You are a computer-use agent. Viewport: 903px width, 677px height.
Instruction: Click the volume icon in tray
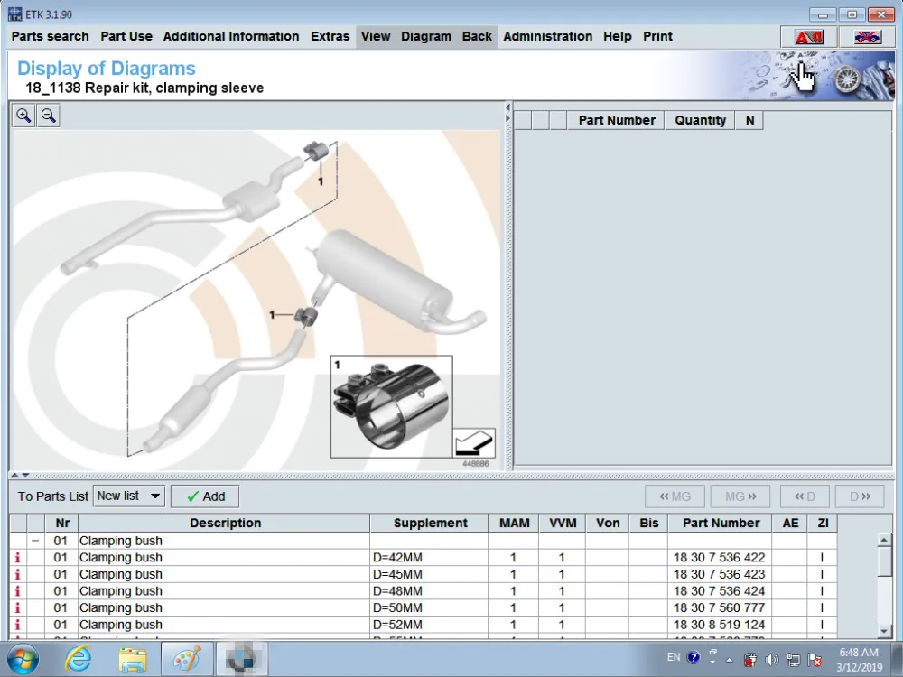(772, 660)
